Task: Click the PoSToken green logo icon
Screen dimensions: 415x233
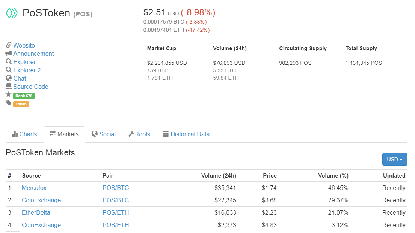Action: (x=12, y=13)
